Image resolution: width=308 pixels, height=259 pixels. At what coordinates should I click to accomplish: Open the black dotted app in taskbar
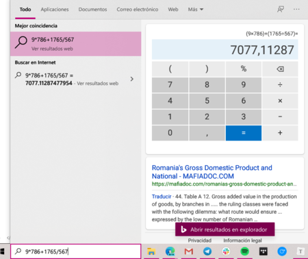264,251
